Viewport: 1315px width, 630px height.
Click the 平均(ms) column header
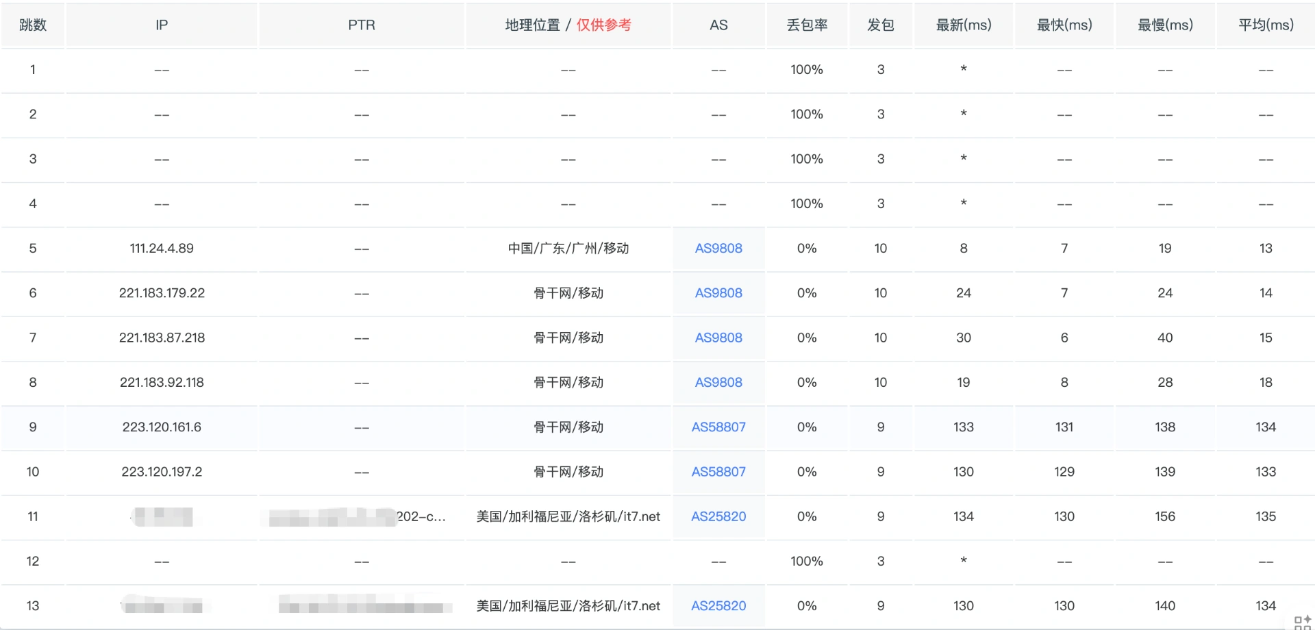(x=1265, y=25)
